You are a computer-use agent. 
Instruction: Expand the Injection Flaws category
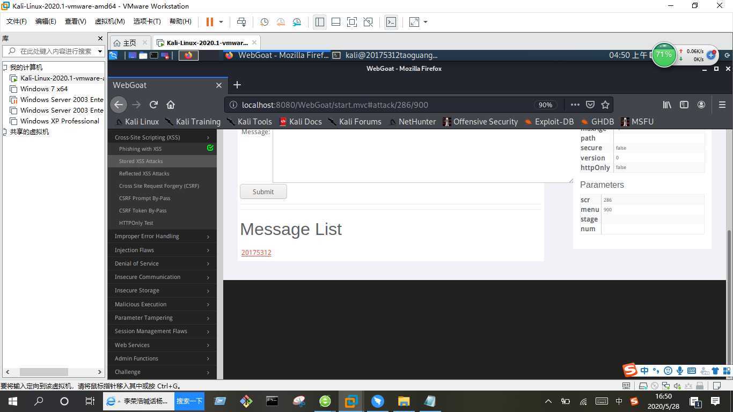pos(162,251)
